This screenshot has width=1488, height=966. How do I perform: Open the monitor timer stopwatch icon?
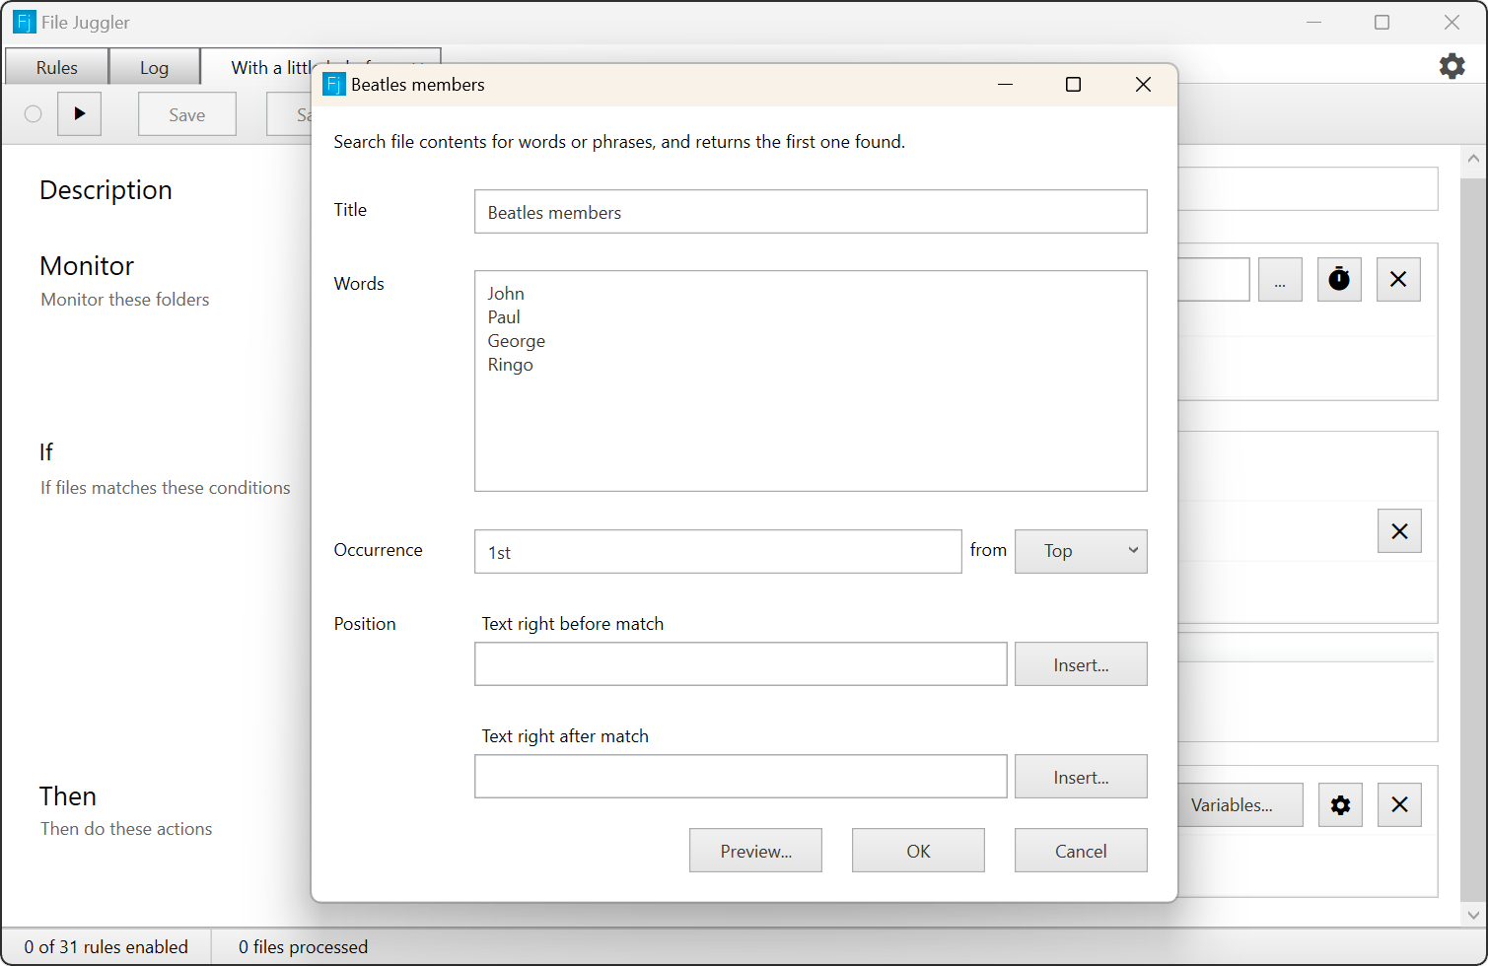tap(1339, 279)
